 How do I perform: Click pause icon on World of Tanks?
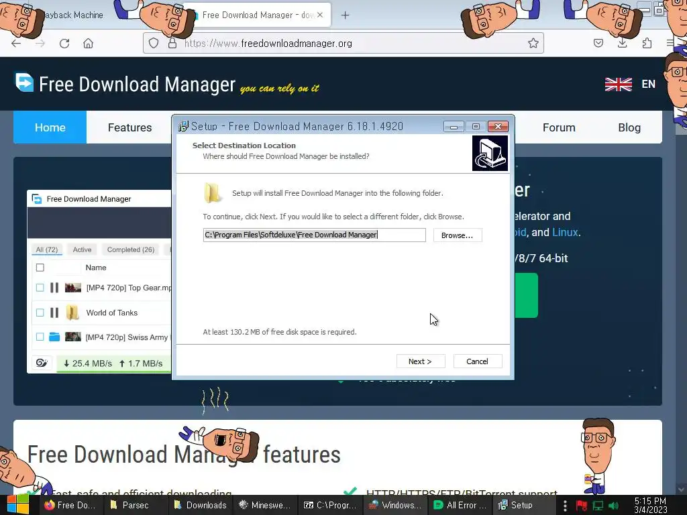(54, 312)
